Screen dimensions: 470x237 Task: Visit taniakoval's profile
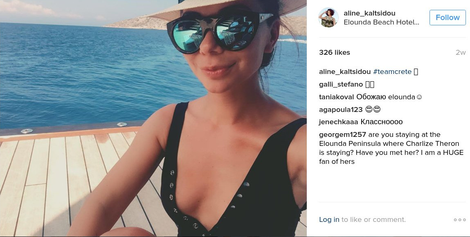[336, 97]
